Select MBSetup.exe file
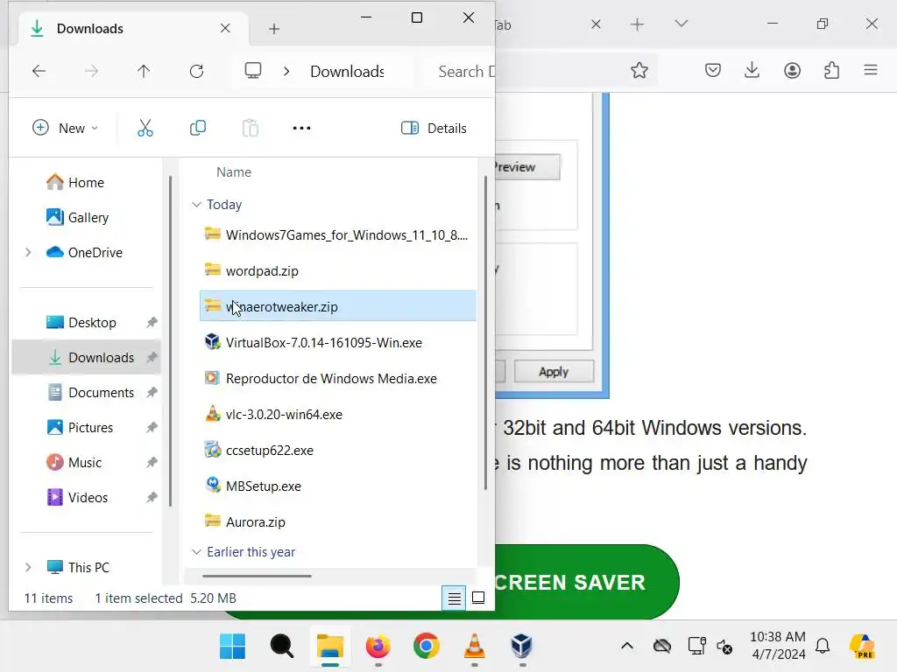 (337, 486)
